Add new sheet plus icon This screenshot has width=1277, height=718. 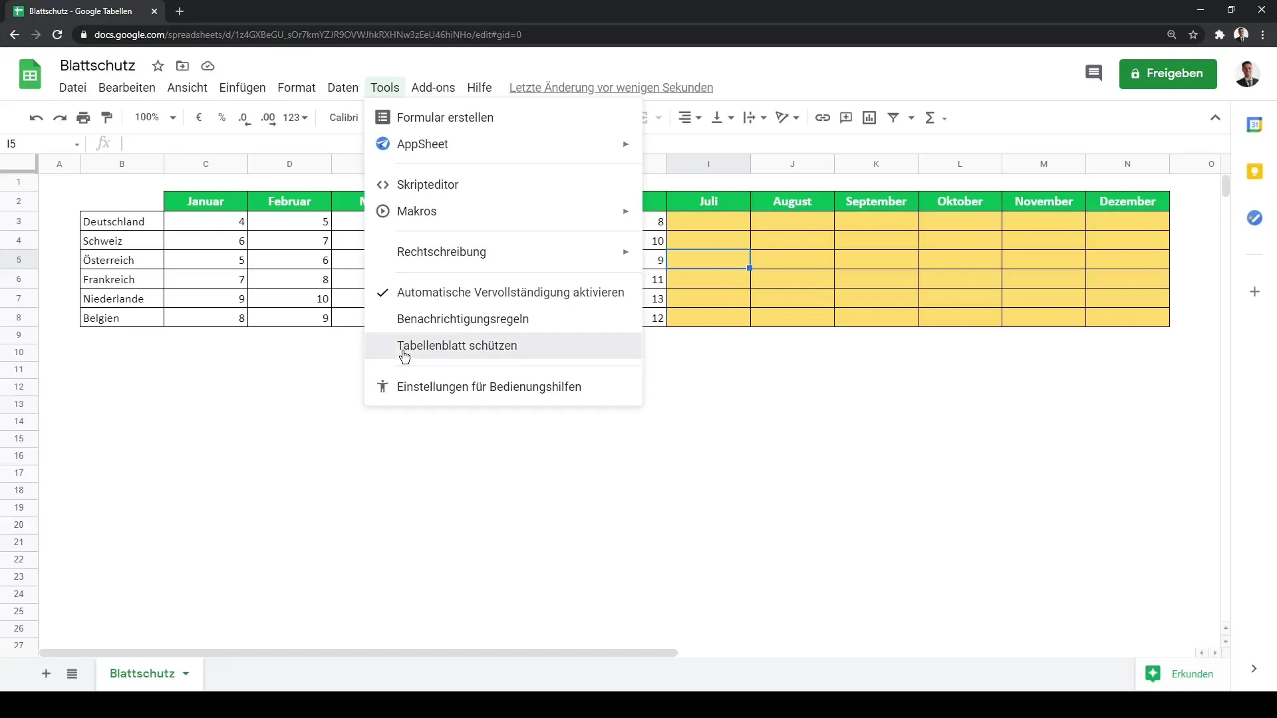click(46, 674)
